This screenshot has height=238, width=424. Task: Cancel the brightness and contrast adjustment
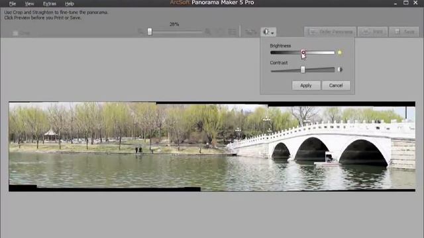pos(336,85)
